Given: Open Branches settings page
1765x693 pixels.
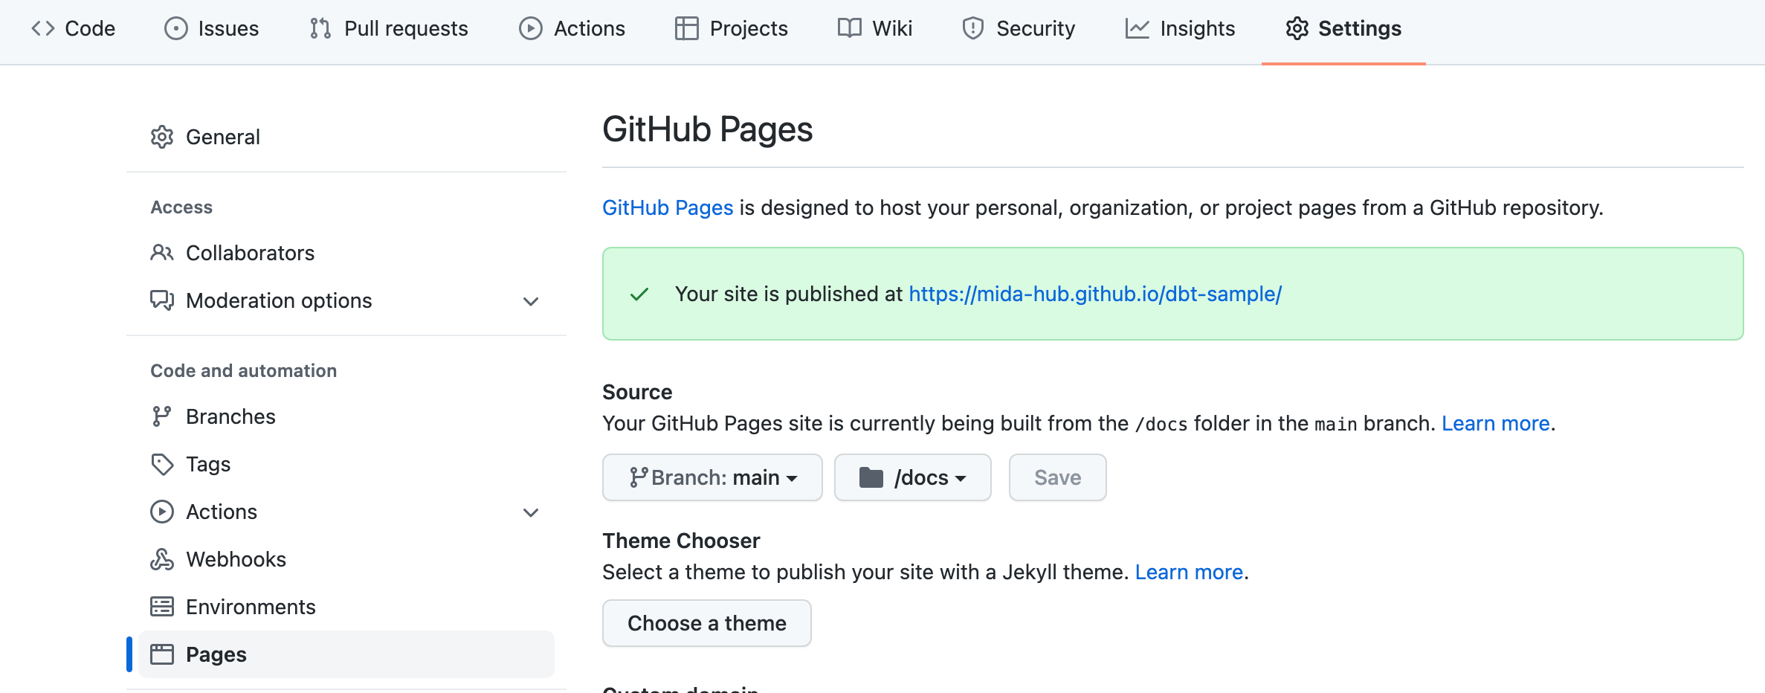Looking at the screenshot, I should pos(346,416).
